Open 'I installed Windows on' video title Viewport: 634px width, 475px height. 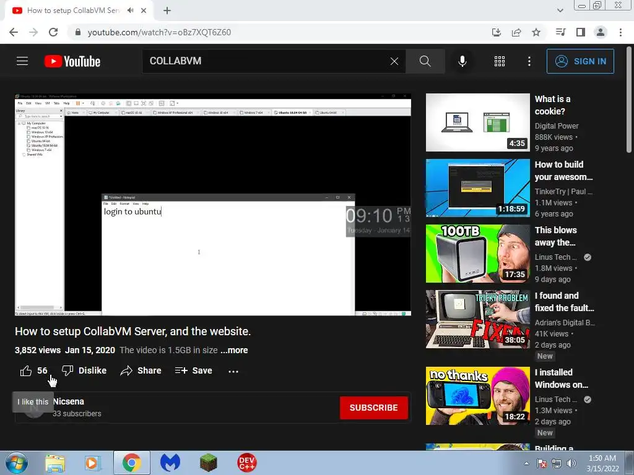[561, 379]
